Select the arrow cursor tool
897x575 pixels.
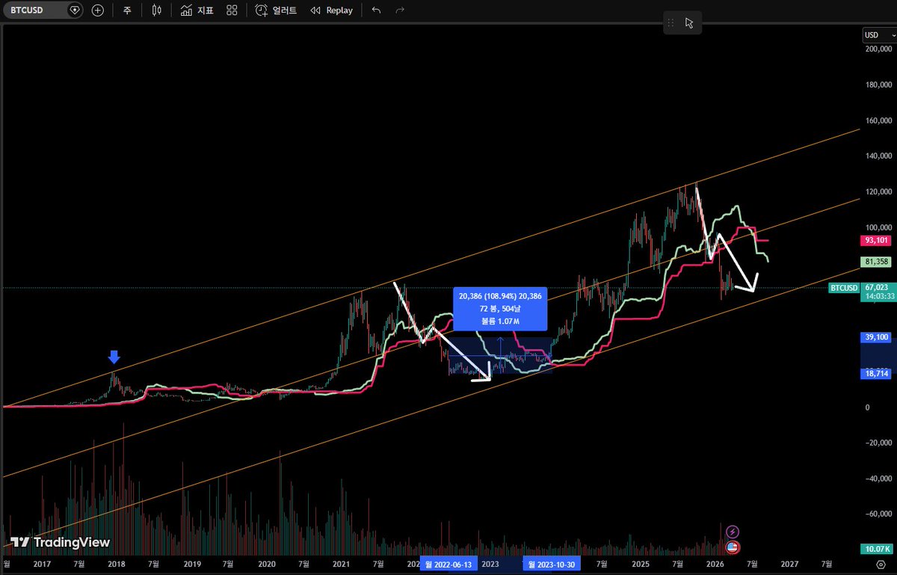pos(689,22)
